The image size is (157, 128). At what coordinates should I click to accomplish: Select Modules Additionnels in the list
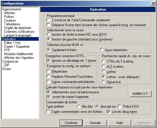[19, 54]
